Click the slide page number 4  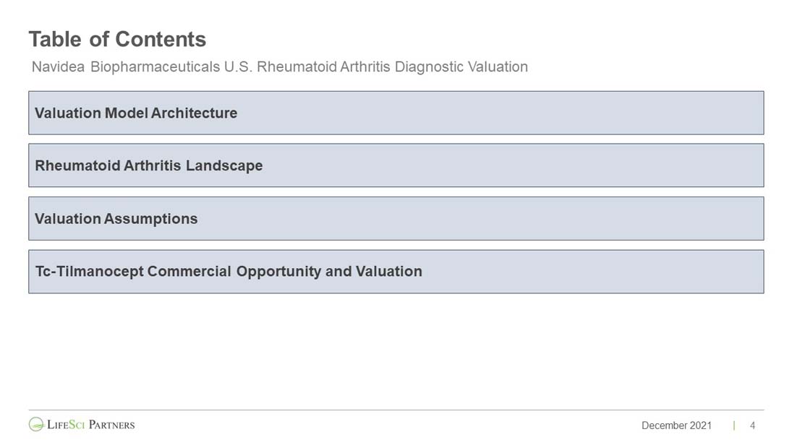point(752,425)
